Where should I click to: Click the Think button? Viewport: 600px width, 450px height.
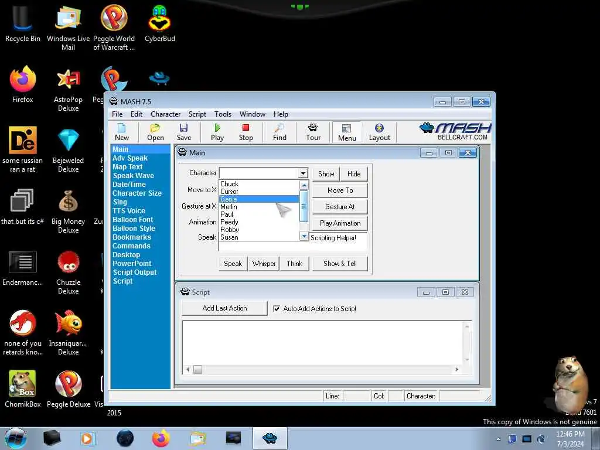(294, 264)
